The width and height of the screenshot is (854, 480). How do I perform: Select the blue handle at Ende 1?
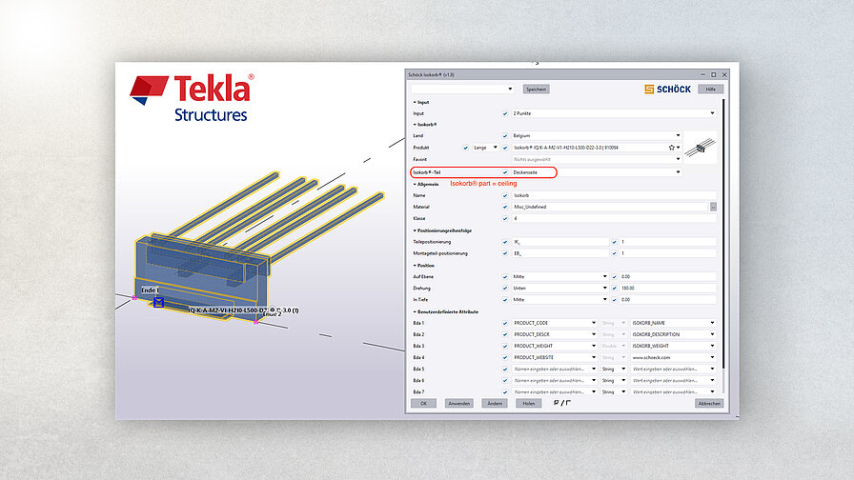pos(158,302)
